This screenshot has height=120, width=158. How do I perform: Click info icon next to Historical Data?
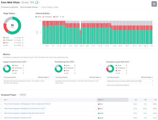click(x=51, y=13)
